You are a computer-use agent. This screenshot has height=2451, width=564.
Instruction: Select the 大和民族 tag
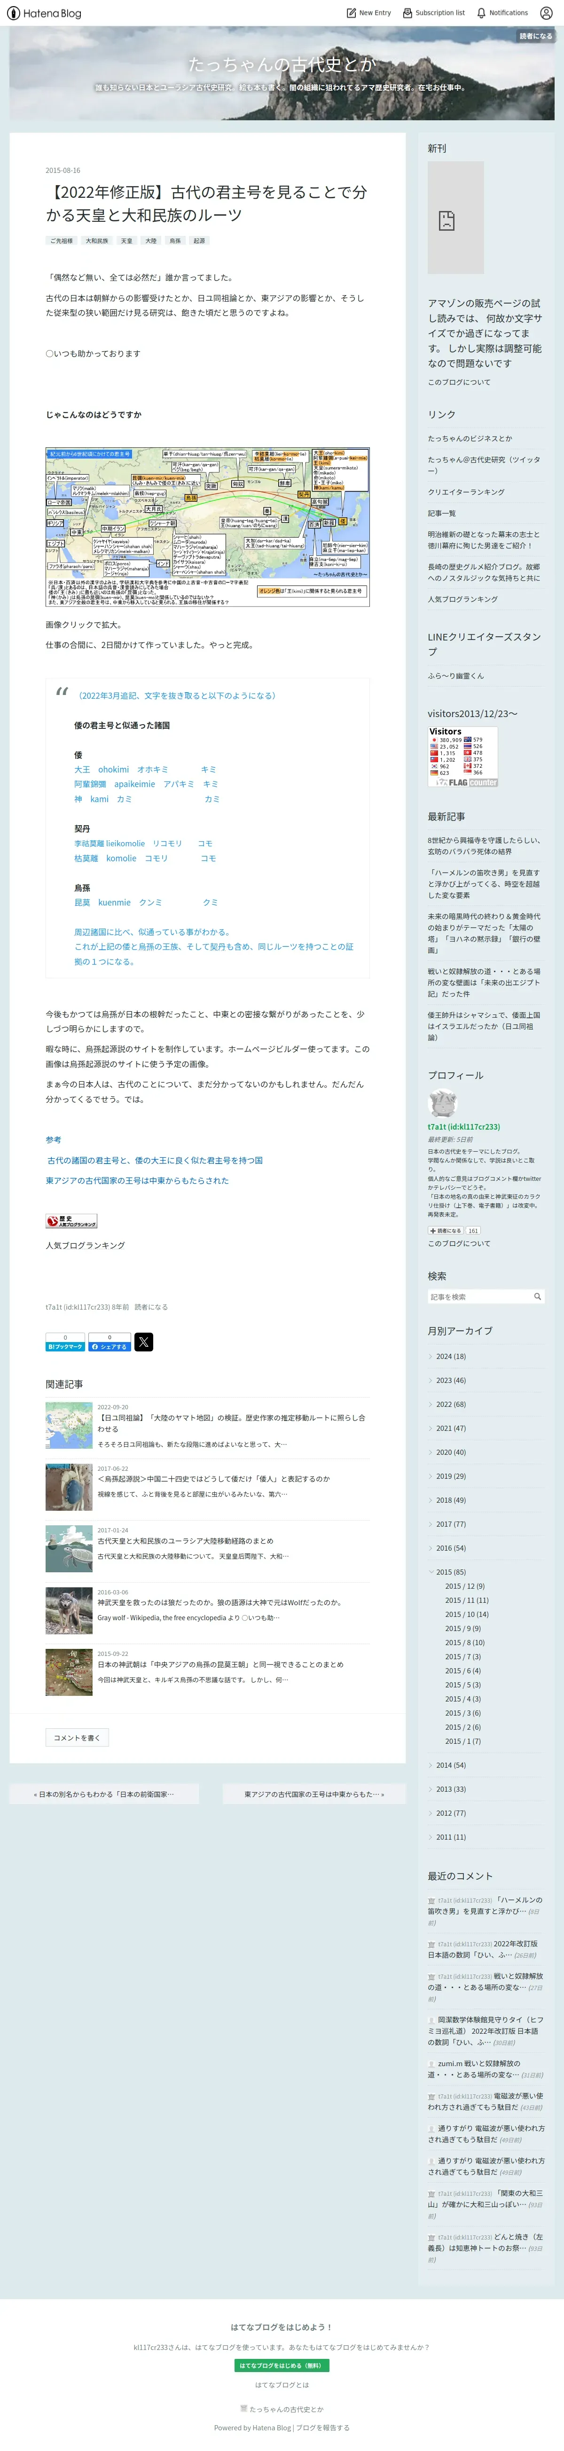tap(97, 241)
